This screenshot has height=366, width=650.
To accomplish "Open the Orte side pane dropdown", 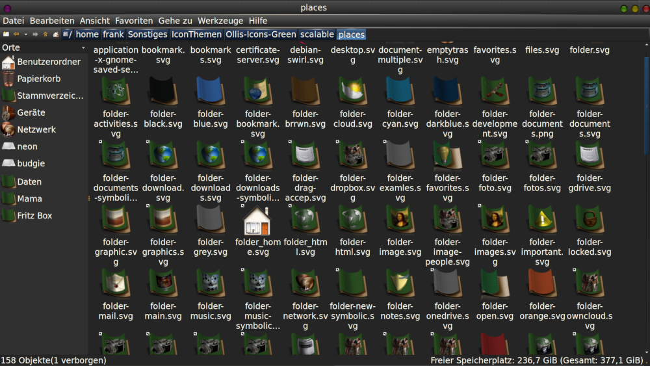I will click(x=83, y=47).
